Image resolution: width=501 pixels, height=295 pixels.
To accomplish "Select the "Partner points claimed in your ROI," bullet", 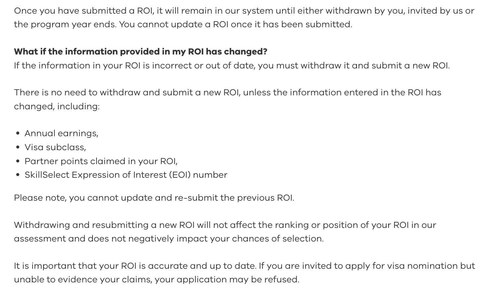I will (101, 161).
